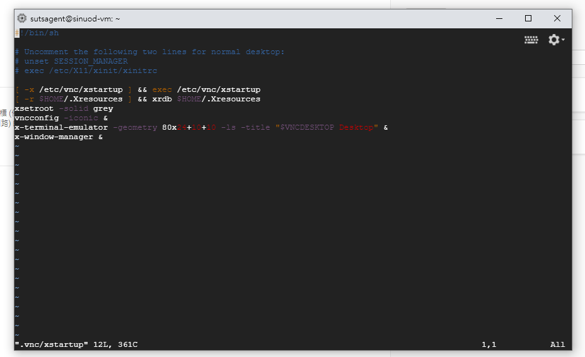Click the 'vncconfig -iconic &' line
Screen dimensions: 585x357
[x=61, y=118]
